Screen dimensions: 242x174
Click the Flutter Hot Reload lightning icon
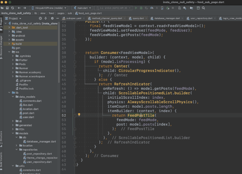[x=157, y=8]
